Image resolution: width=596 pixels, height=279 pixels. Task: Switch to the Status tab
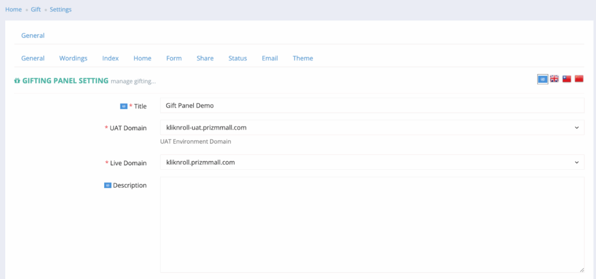(237, 58)
